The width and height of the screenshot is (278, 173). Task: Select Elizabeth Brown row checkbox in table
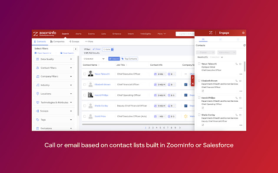[x=85, y=85]
